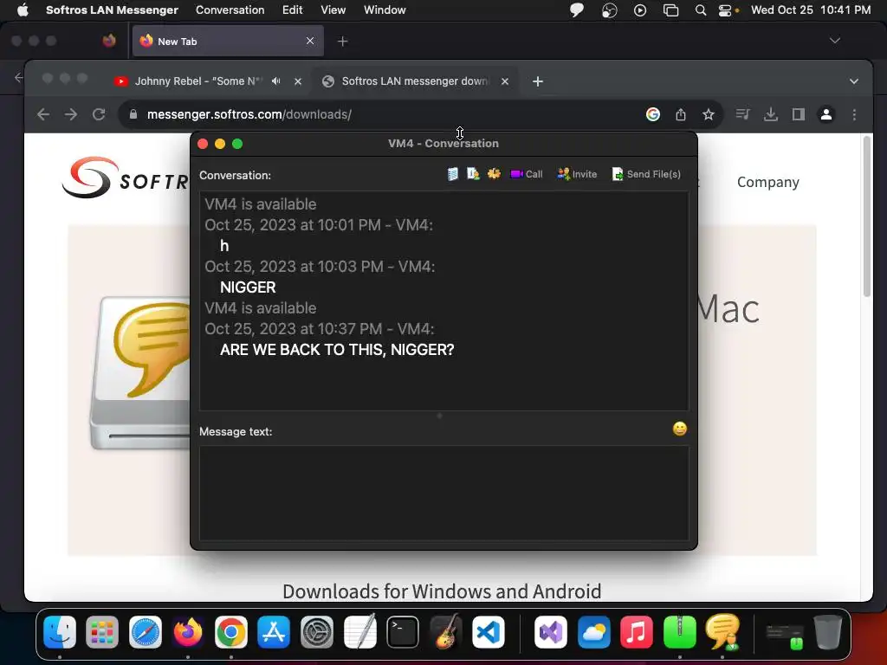Open Chrome three-dot menu
The image size is (887, 665).
(854, 114)
